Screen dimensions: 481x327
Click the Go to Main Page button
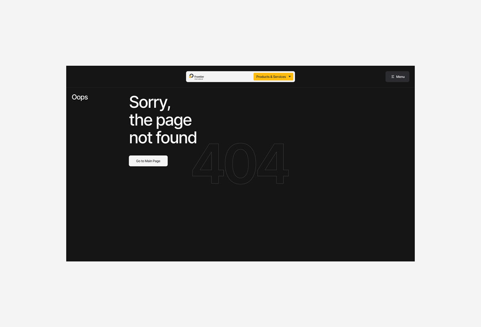pyautogui.click(x=148, y=161)
